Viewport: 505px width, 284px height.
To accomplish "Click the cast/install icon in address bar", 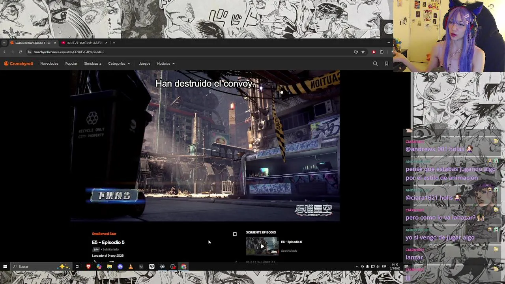I will [356, 52].
